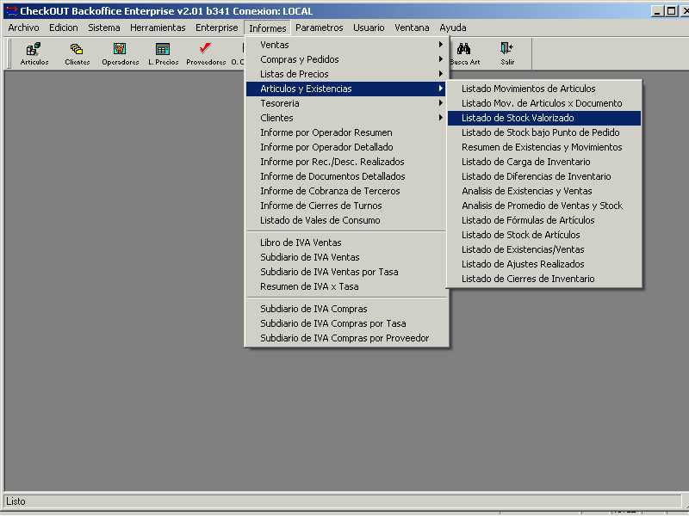Click the Listo status bar text
The image size is (689, 516).
[16, 501]
